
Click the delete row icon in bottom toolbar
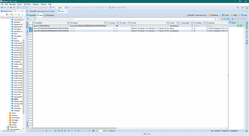[65, 131]
